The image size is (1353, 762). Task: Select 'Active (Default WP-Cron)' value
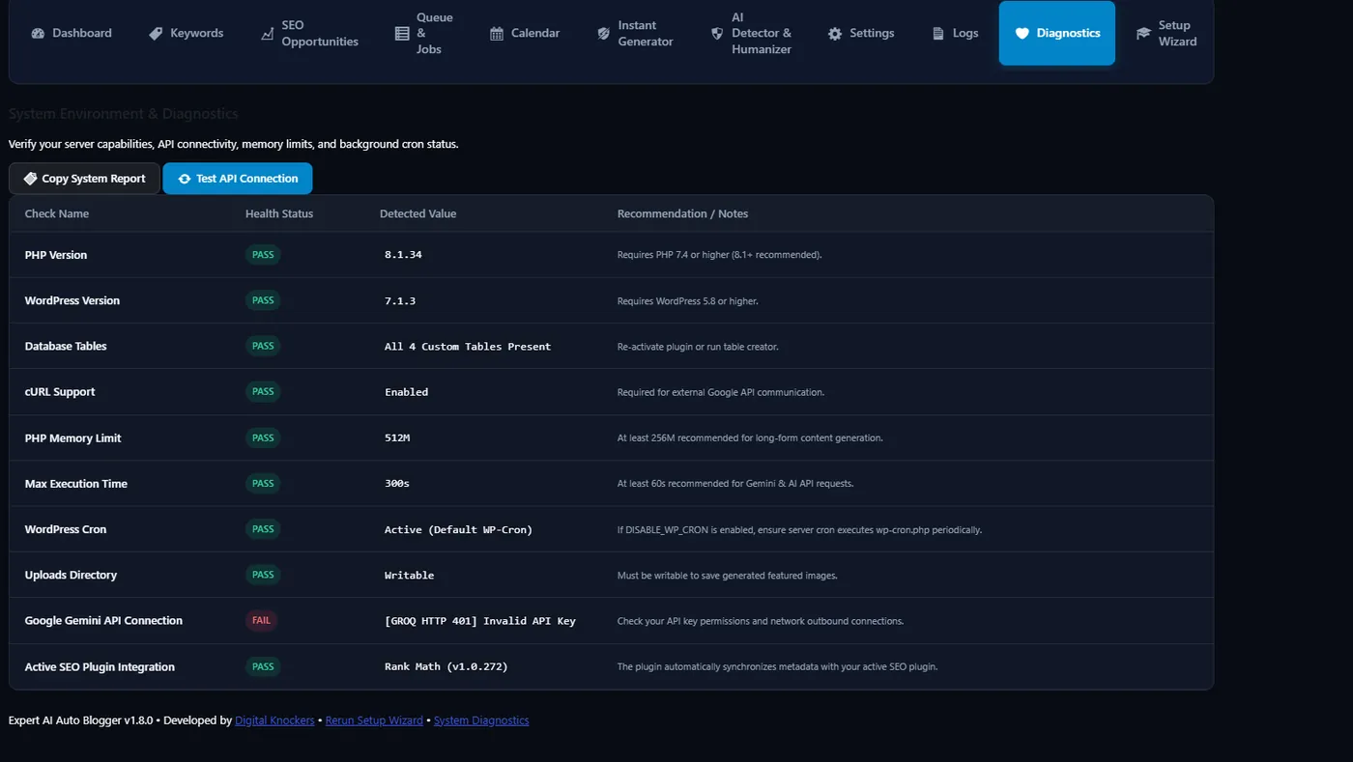tap(458, 529)
